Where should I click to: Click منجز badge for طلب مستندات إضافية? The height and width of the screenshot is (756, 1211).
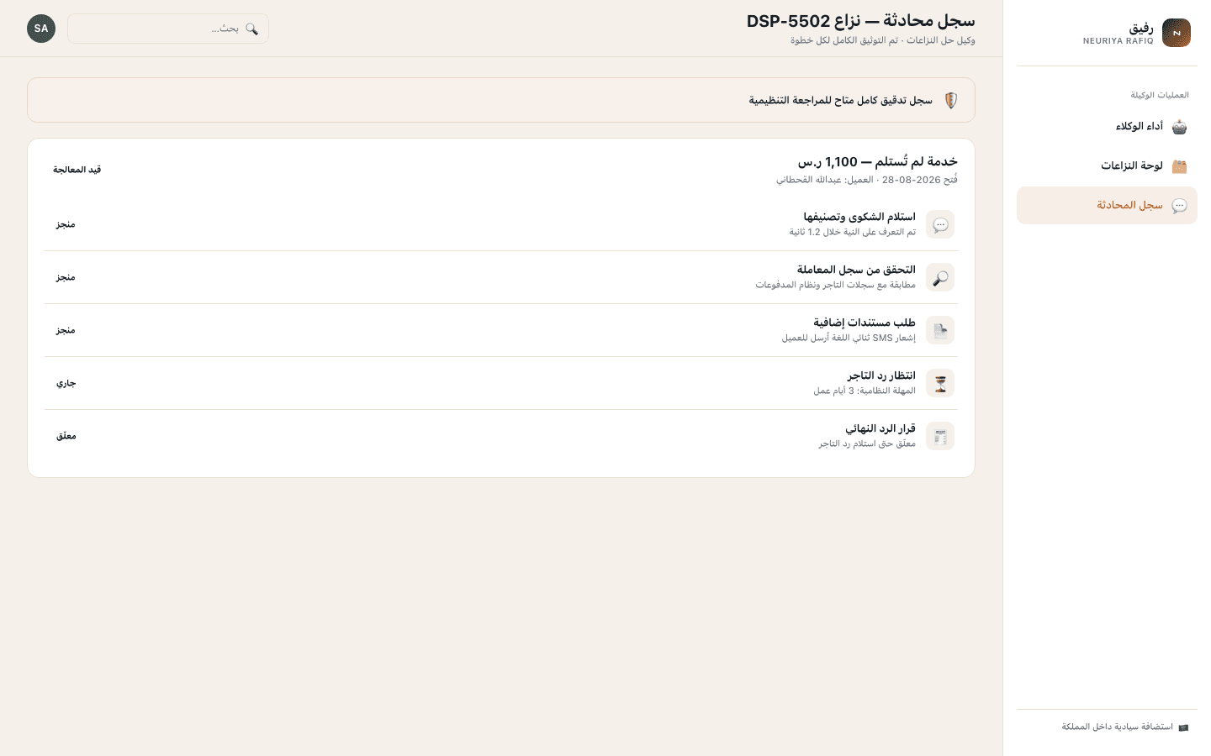point(66,330)
